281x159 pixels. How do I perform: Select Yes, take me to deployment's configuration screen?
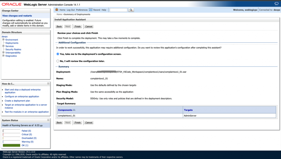(x=58, y=54)
